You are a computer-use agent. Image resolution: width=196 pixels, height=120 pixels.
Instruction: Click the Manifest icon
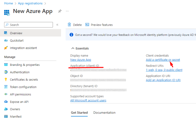pyautogui.click(x=6, y=116)
